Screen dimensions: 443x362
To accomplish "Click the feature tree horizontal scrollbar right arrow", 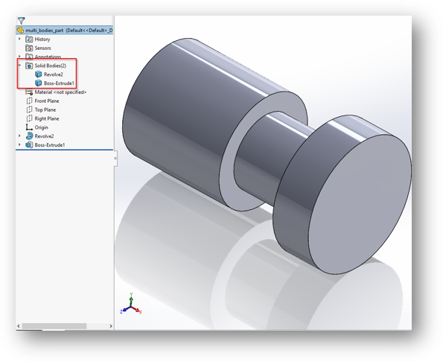I will (x=111, y=326).
